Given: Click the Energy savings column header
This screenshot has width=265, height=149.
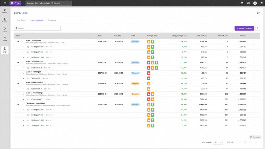Looking at the screenshot, I should tap(179, 36).
